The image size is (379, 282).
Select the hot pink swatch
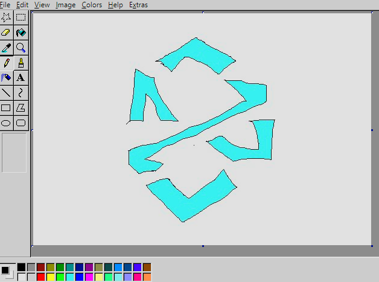point(137,277)
